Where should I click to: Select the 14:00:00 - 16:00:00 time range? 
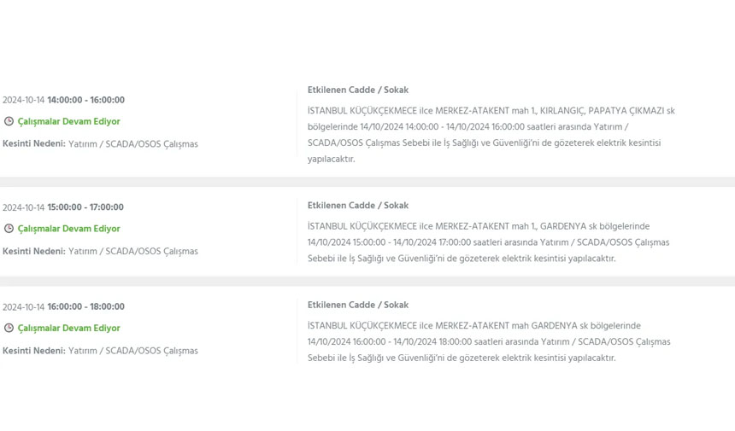point(85,101)
